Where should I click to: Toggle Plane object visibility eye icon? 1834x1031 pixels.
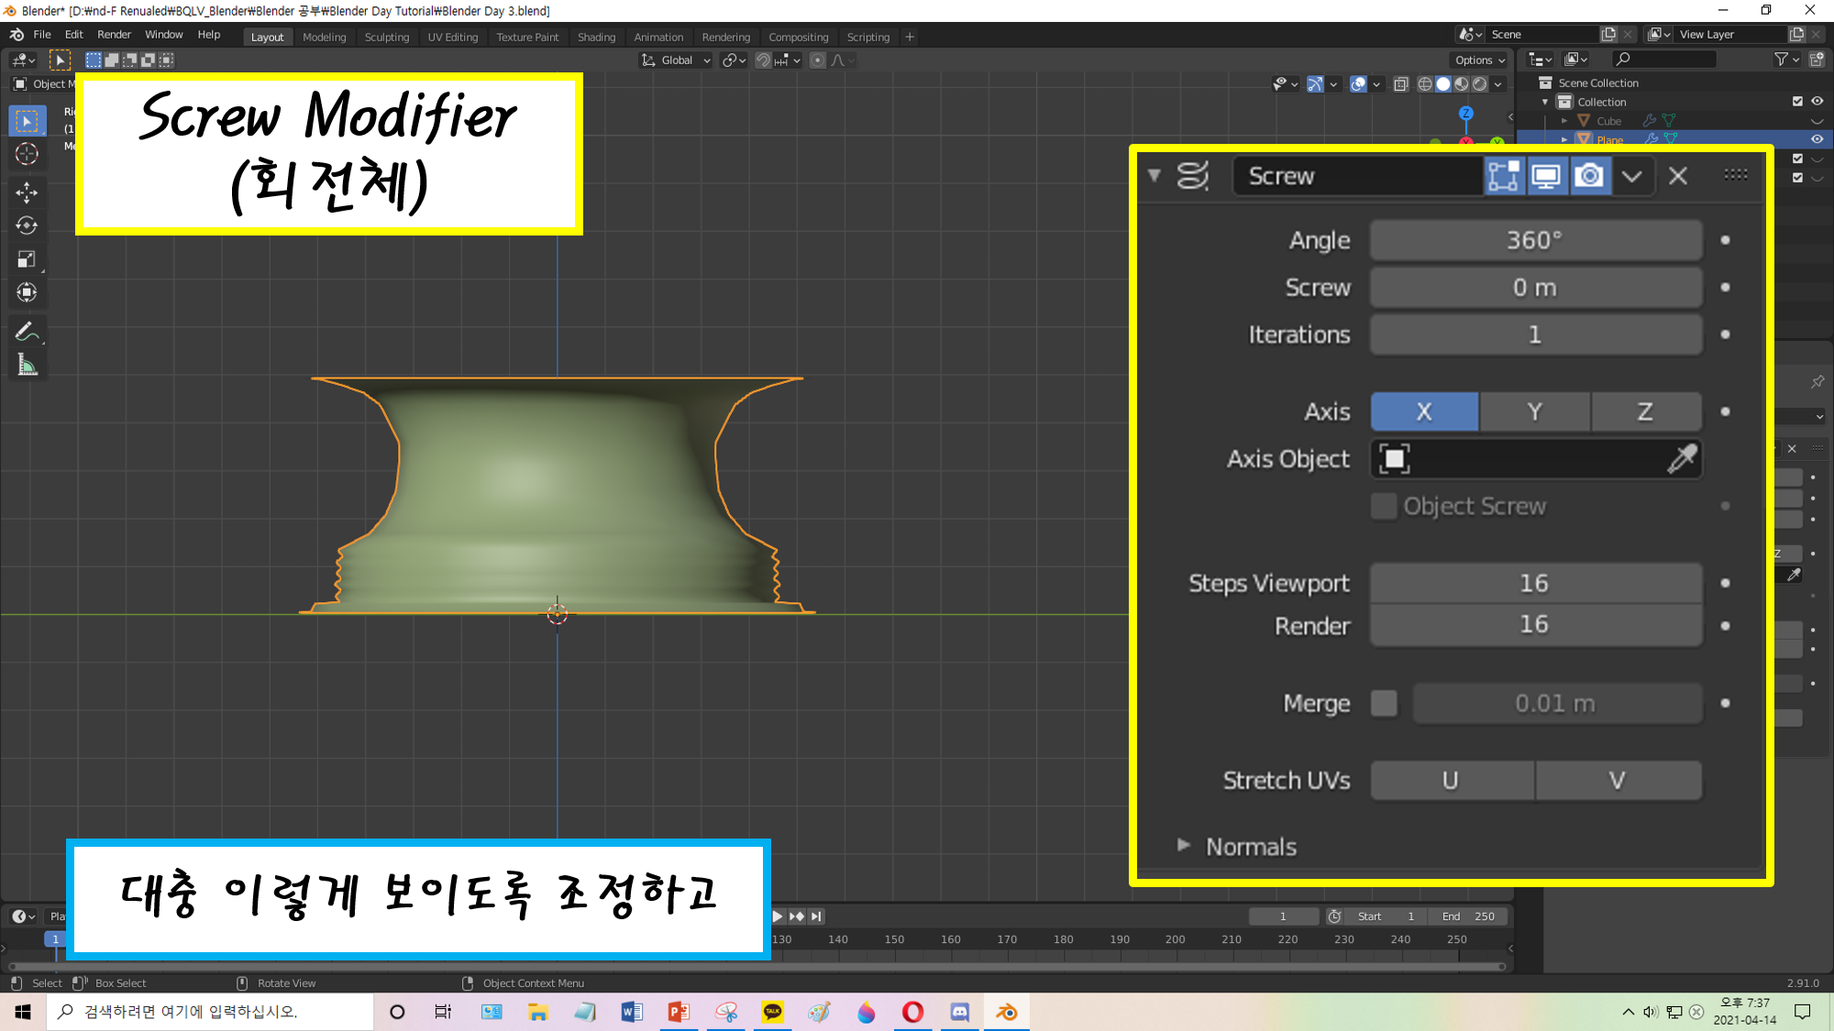[1816, 139]
